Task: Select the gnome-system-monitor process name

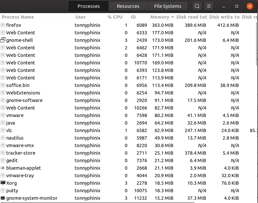Action: [x=32, y=198]
